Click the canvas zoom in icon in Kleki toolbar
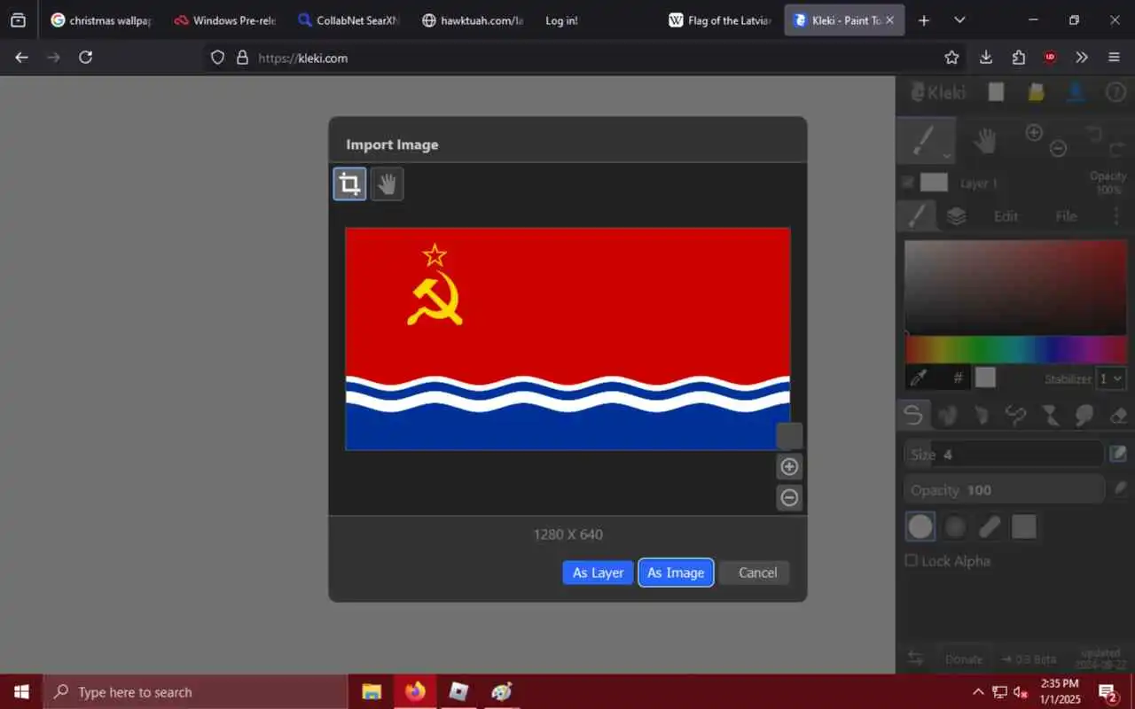This screenshot has height=709, width=1135. pos(1034,132)
